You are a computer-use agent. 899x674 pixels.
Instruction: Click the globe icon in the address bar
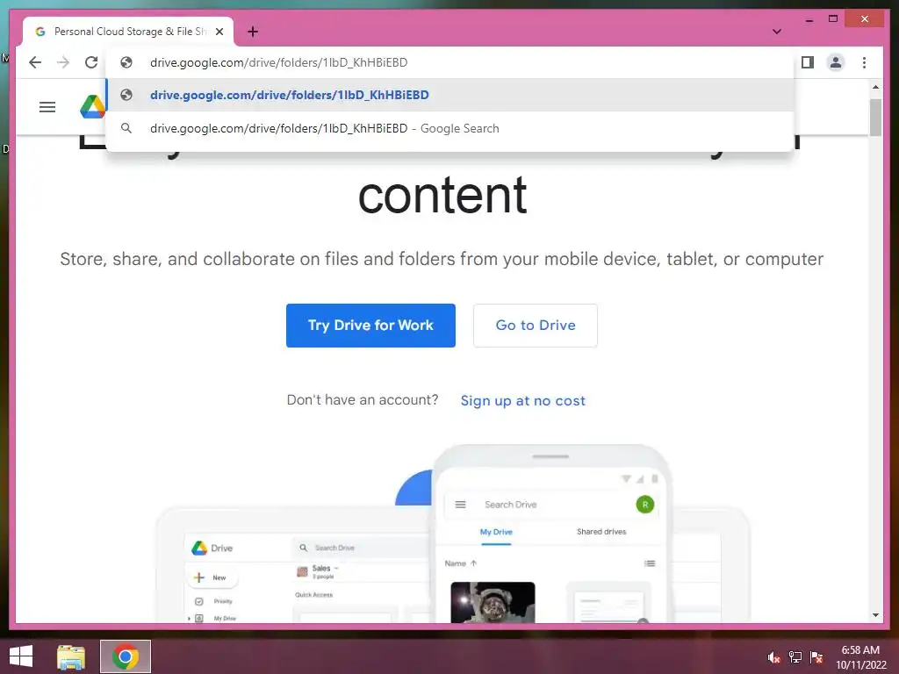pyautogui.click(x=126, y=62)
